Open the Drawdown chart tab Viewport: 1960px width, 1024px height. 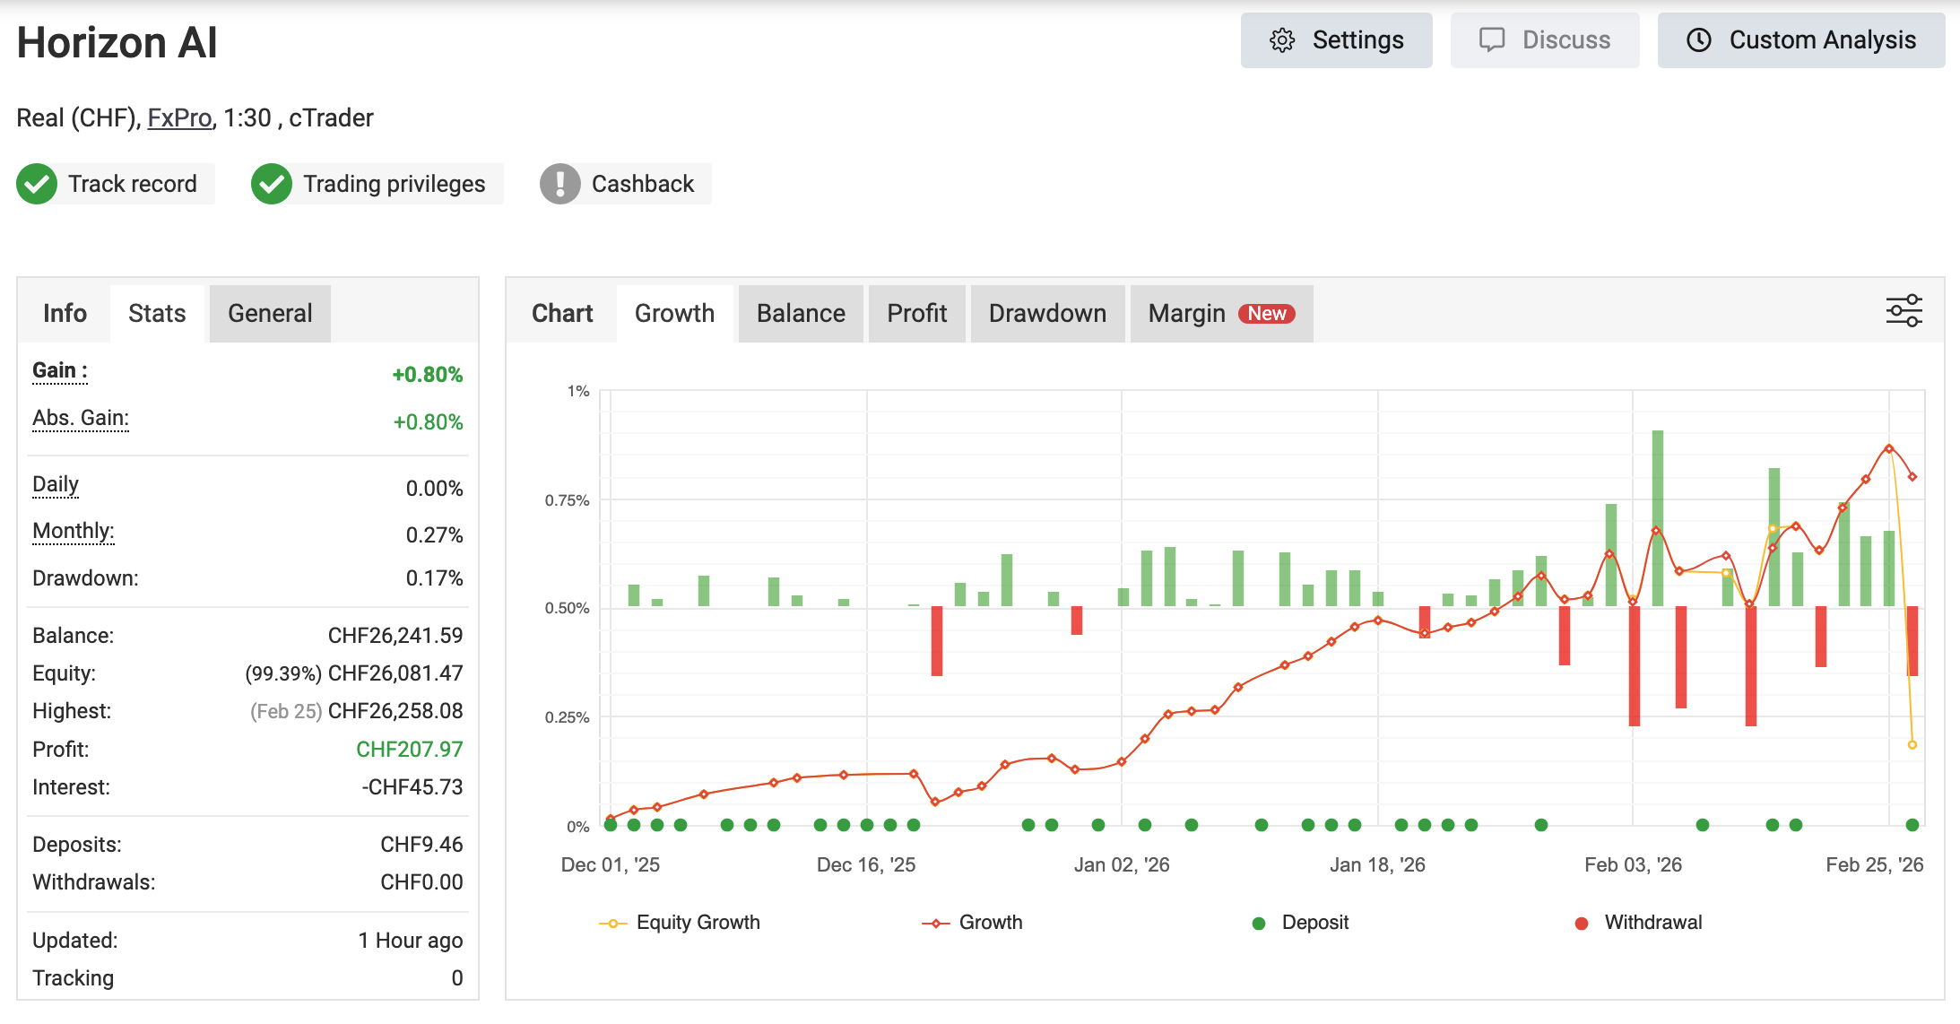point(1047,314)
